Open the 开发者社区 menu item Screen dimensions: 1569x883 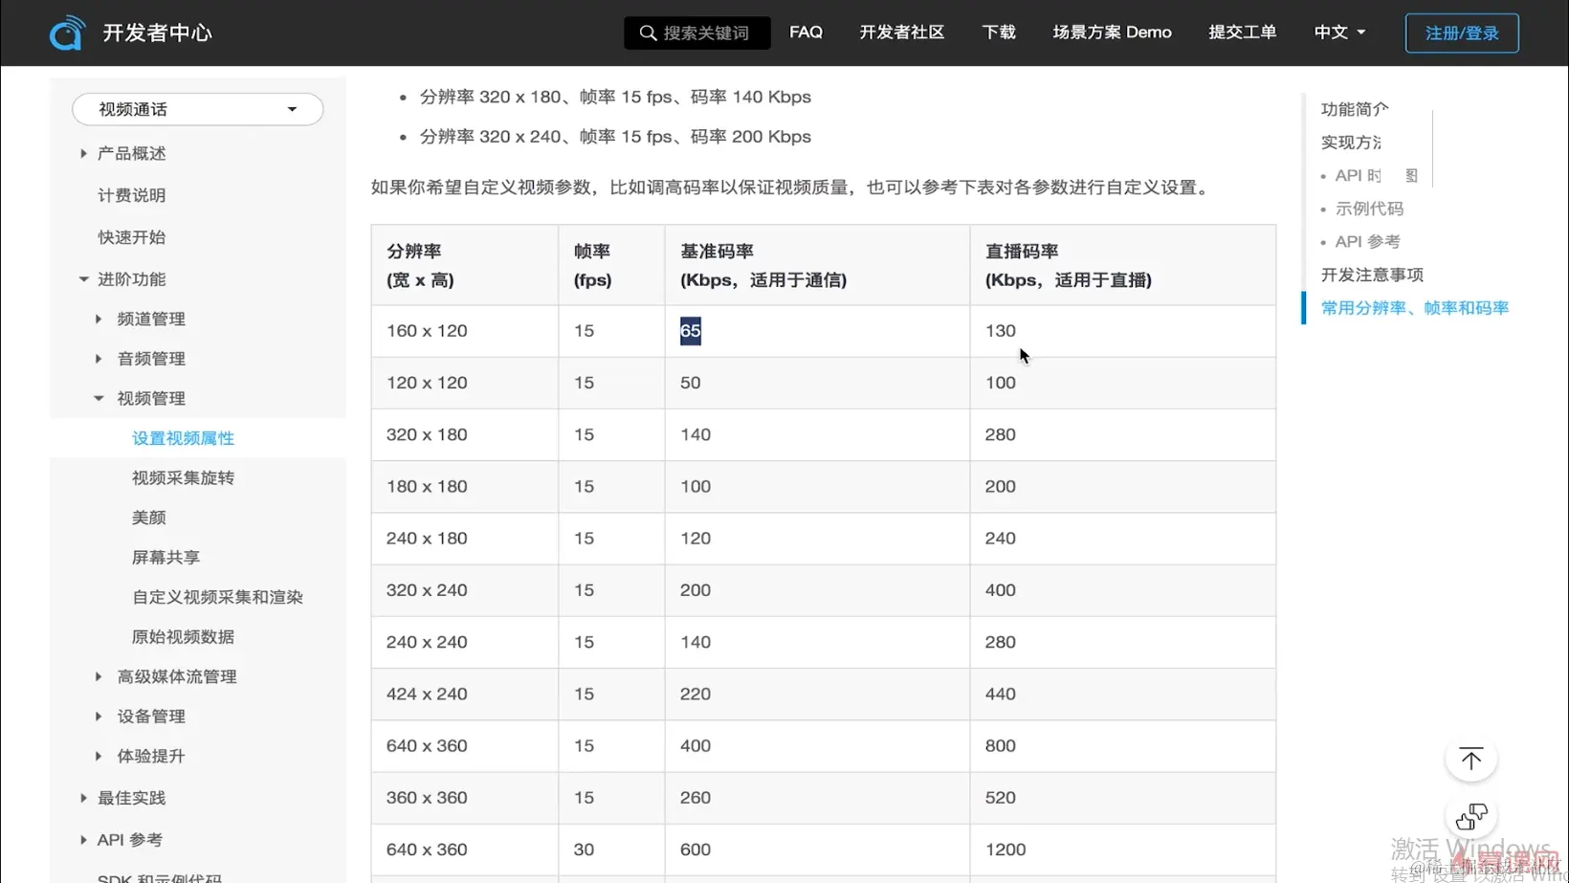[x=900, y=32]
